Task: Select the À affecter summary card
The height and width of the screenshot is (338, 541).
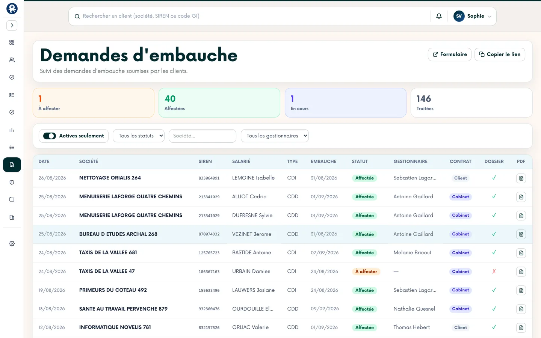Action: click(94, 103)
